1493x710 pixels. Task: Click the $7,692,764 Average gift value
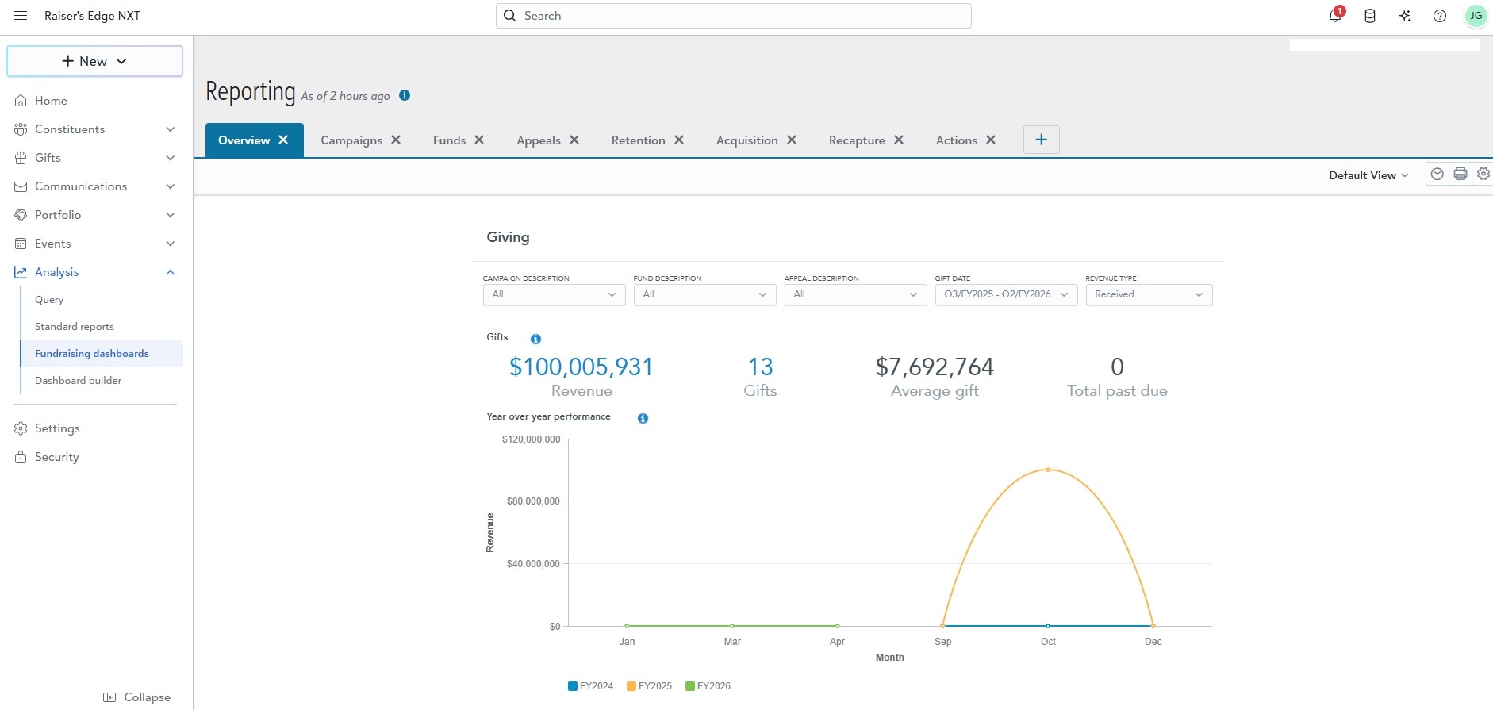point(935,367)
